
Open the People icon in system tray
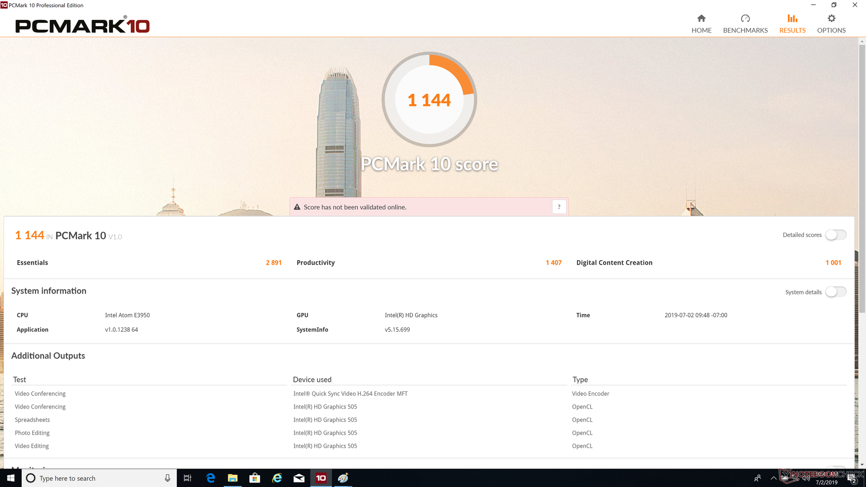pyautogui.click(x=758, y=478)
